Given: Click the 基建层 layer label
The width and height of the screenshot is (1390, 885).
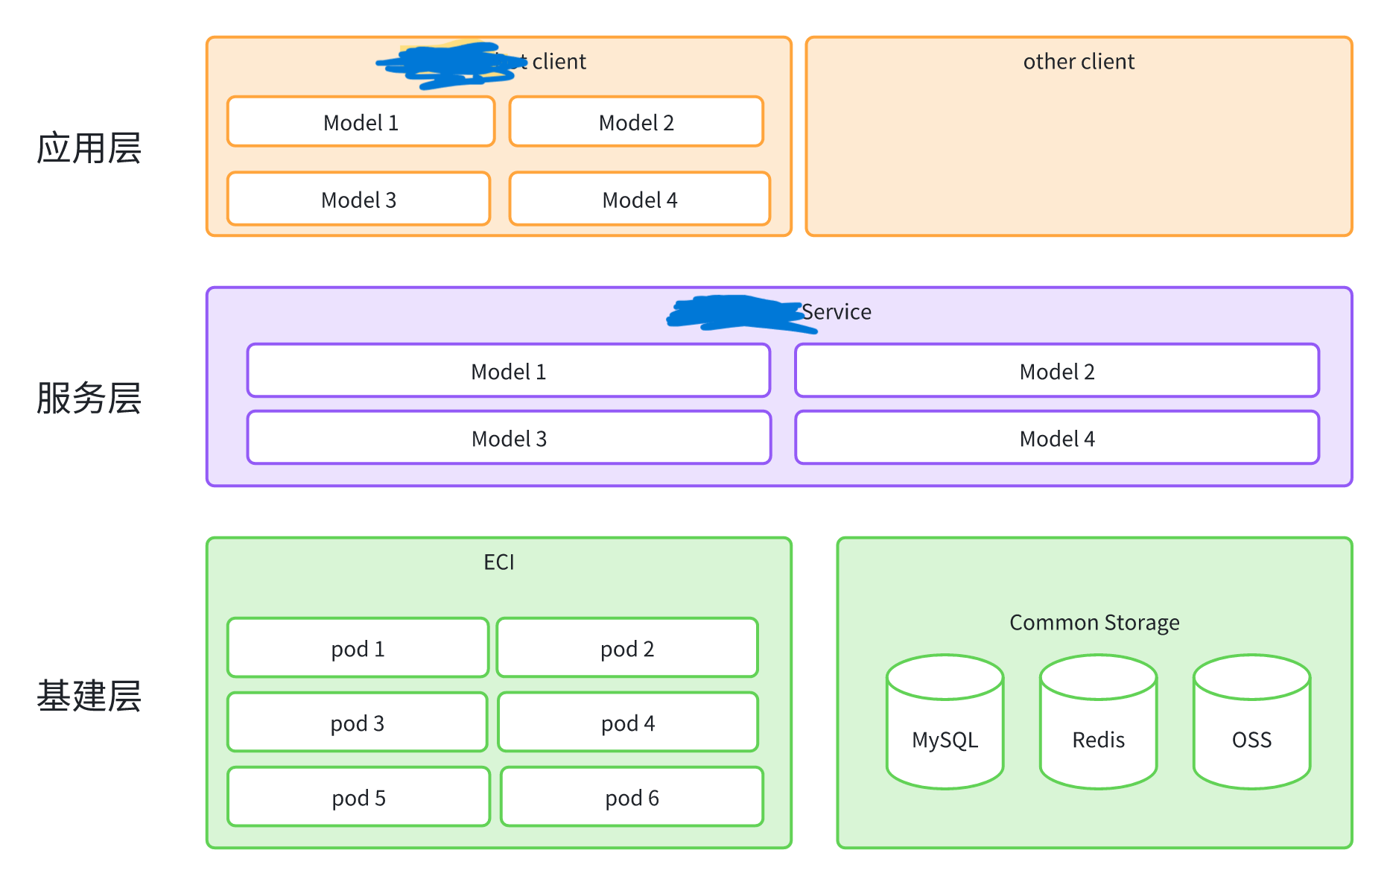Looking at the screenshot, I should click(89, 695).
